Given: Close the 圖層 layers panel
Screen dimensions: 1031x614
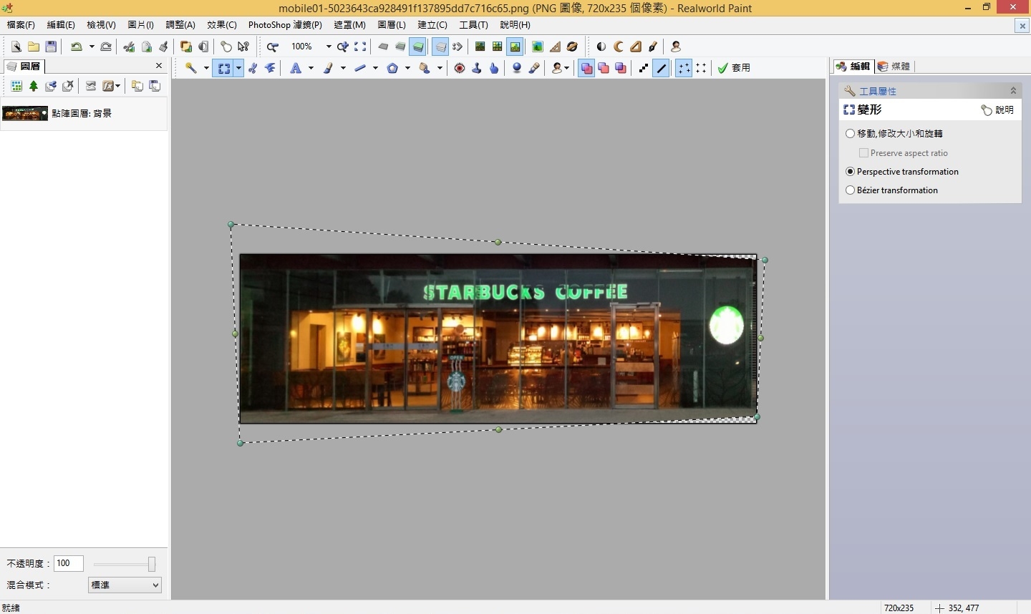Looking at the screenshot, I should tap(159, 66).
